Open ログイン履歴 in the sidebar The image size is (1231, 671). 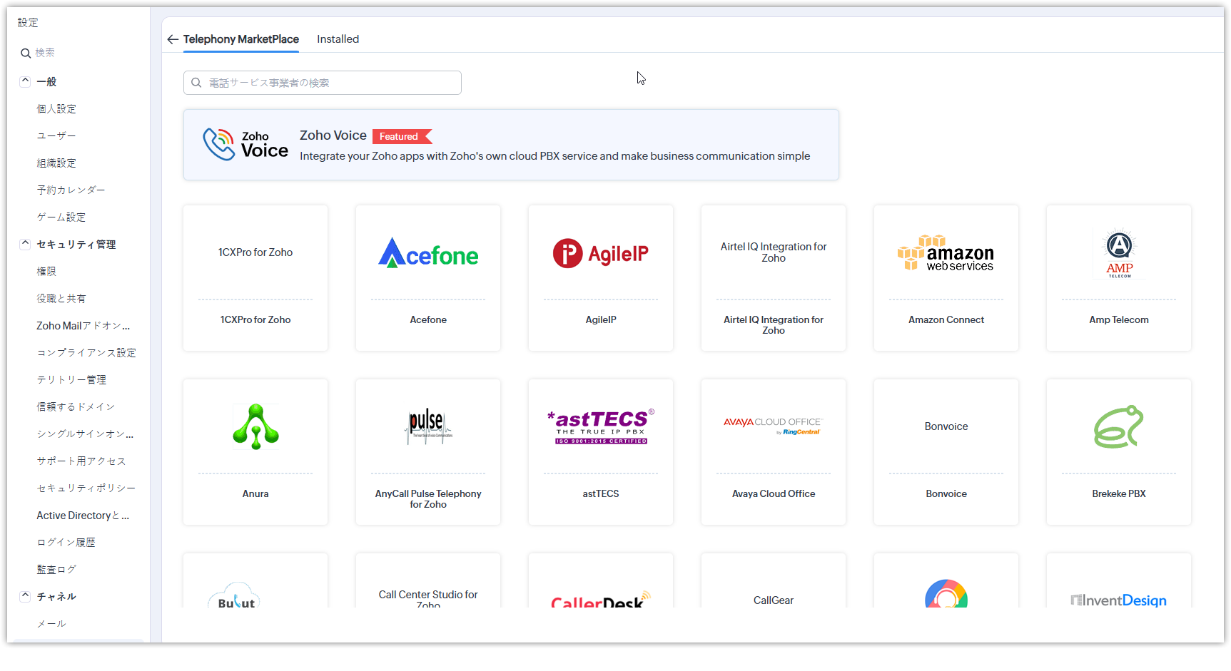coord(66,542)
